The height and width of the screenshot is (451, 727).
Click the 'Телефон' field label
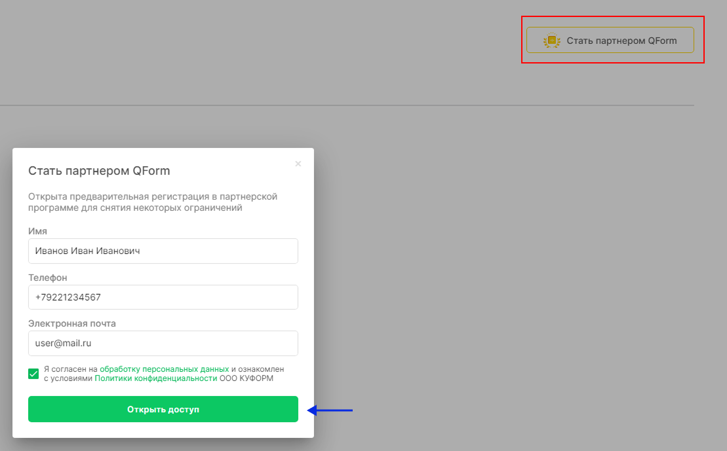point(48,278)
